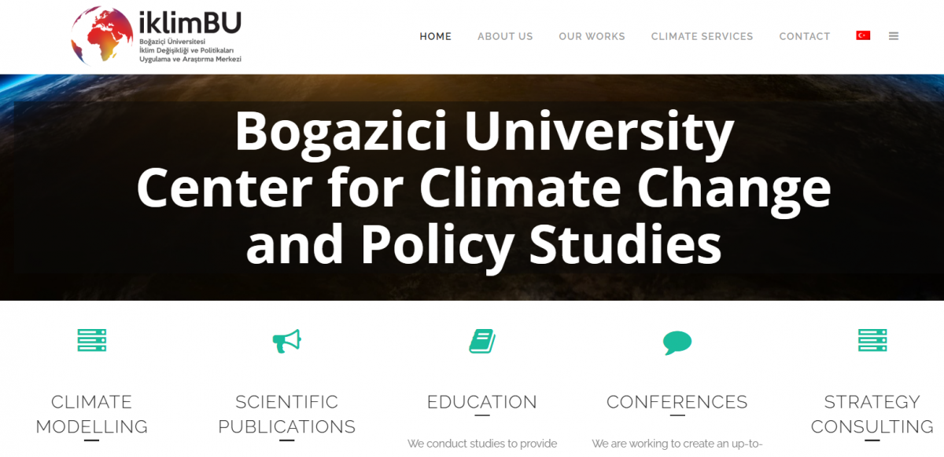Click the Climate Modelling server icon
The width and height of the screenshot is (944, 457).
coord(92,341)
